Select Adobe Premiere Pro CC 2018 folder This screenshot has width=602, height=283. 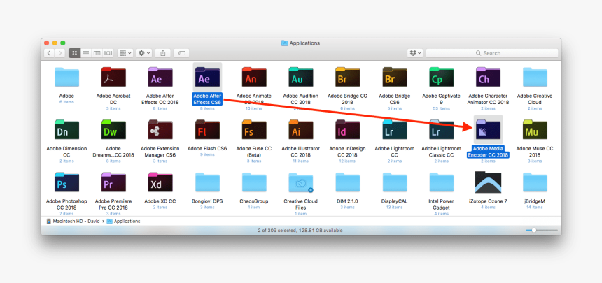coord(113,182)
